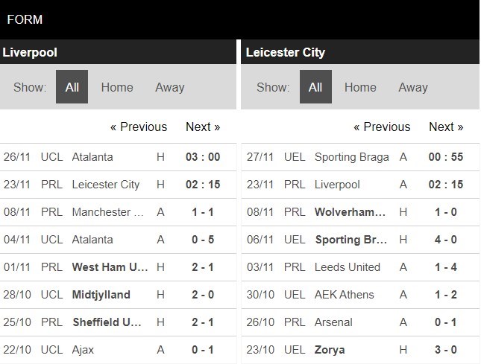The width and height of the screenshot is (481, 364).
Task: Click AEK Athens in Leicester's list
Action: click(345, 294)
